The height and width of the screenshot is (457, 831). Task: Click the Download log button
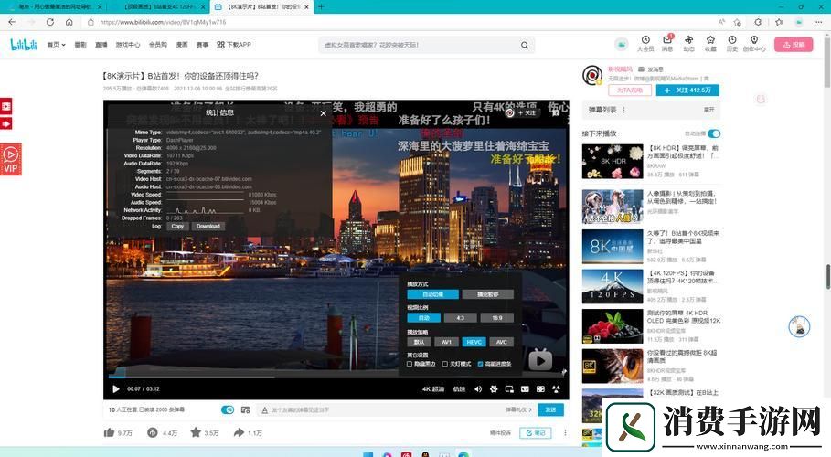click(x=208, y=226)
